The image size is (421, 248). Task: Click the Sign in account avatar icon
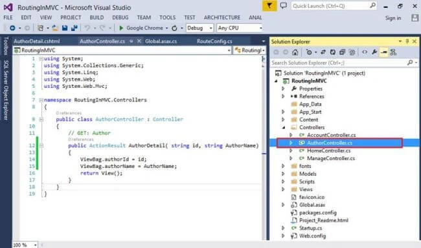pyautogui.click(x=415, y=17)
